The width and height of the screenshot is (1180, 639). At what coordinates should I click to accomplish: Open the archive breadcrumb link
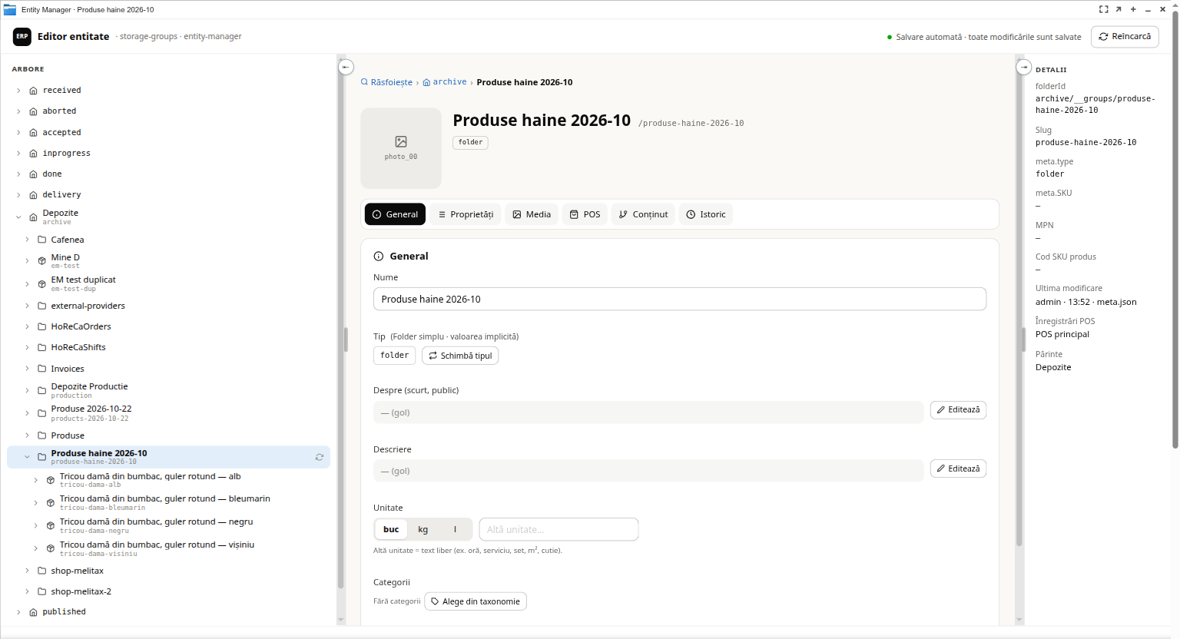445,82
